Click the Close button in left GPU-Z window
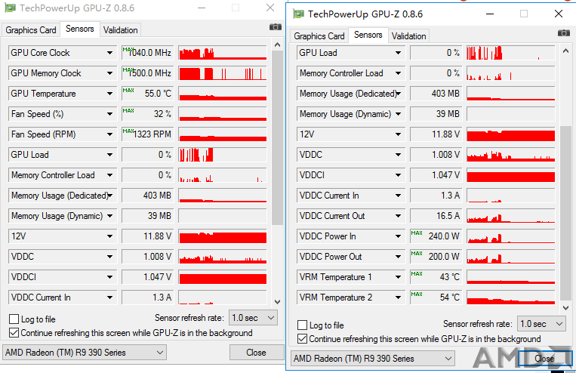This screenshot has width=576, height=373. 256,353
